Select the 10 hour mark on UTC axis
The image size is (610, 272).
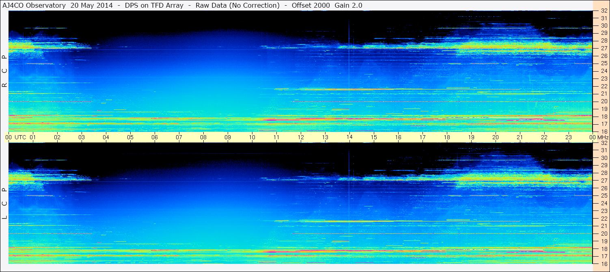252,137
